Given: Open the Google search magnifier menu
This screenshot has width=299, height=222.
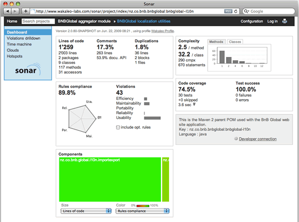Looking at the screenshot, I should (247, 11).
